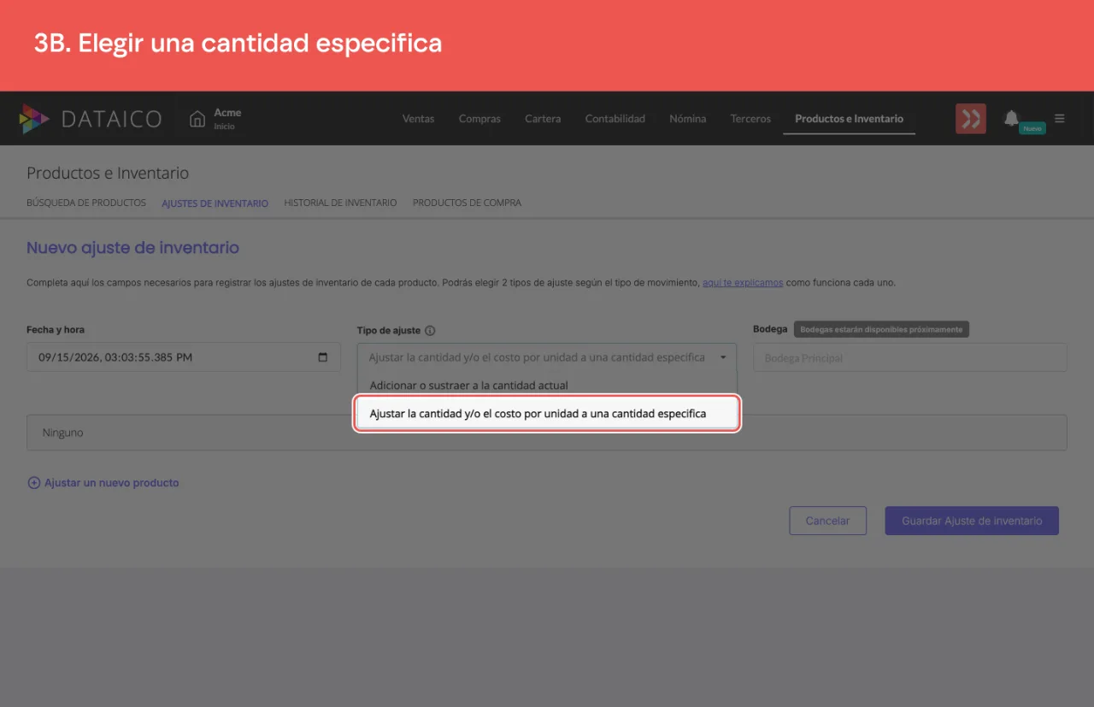
Task: Open the Ninguno product selector
Action: click(547, 433)
